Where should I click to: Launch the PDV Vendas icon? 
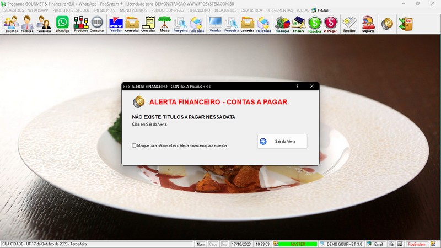pyautogui.click(x=116, y=24)
